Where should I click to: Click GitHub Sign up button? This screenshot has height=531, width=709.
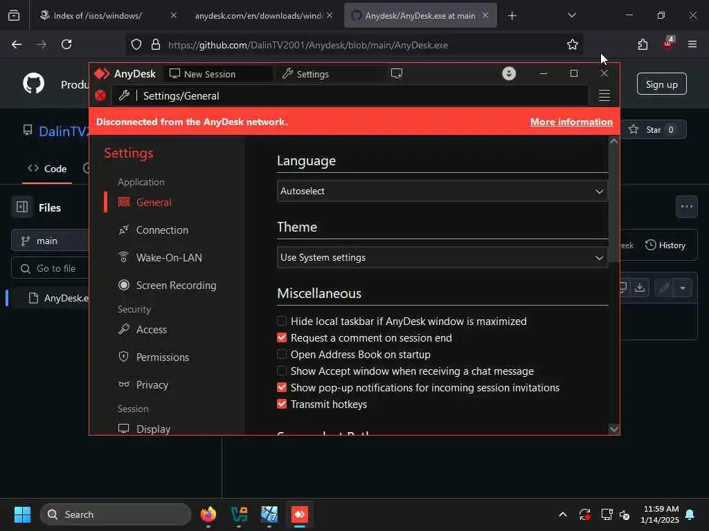tap(661, 84)
